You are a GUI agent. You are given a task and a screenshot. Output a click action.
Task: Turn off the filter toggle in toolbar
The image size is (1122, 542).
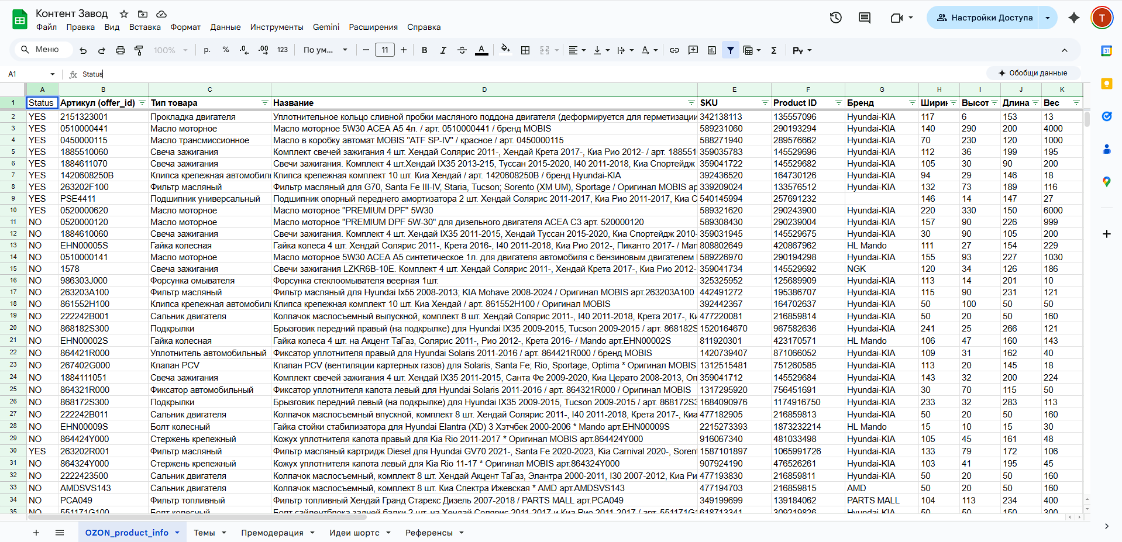pos(731,50)
